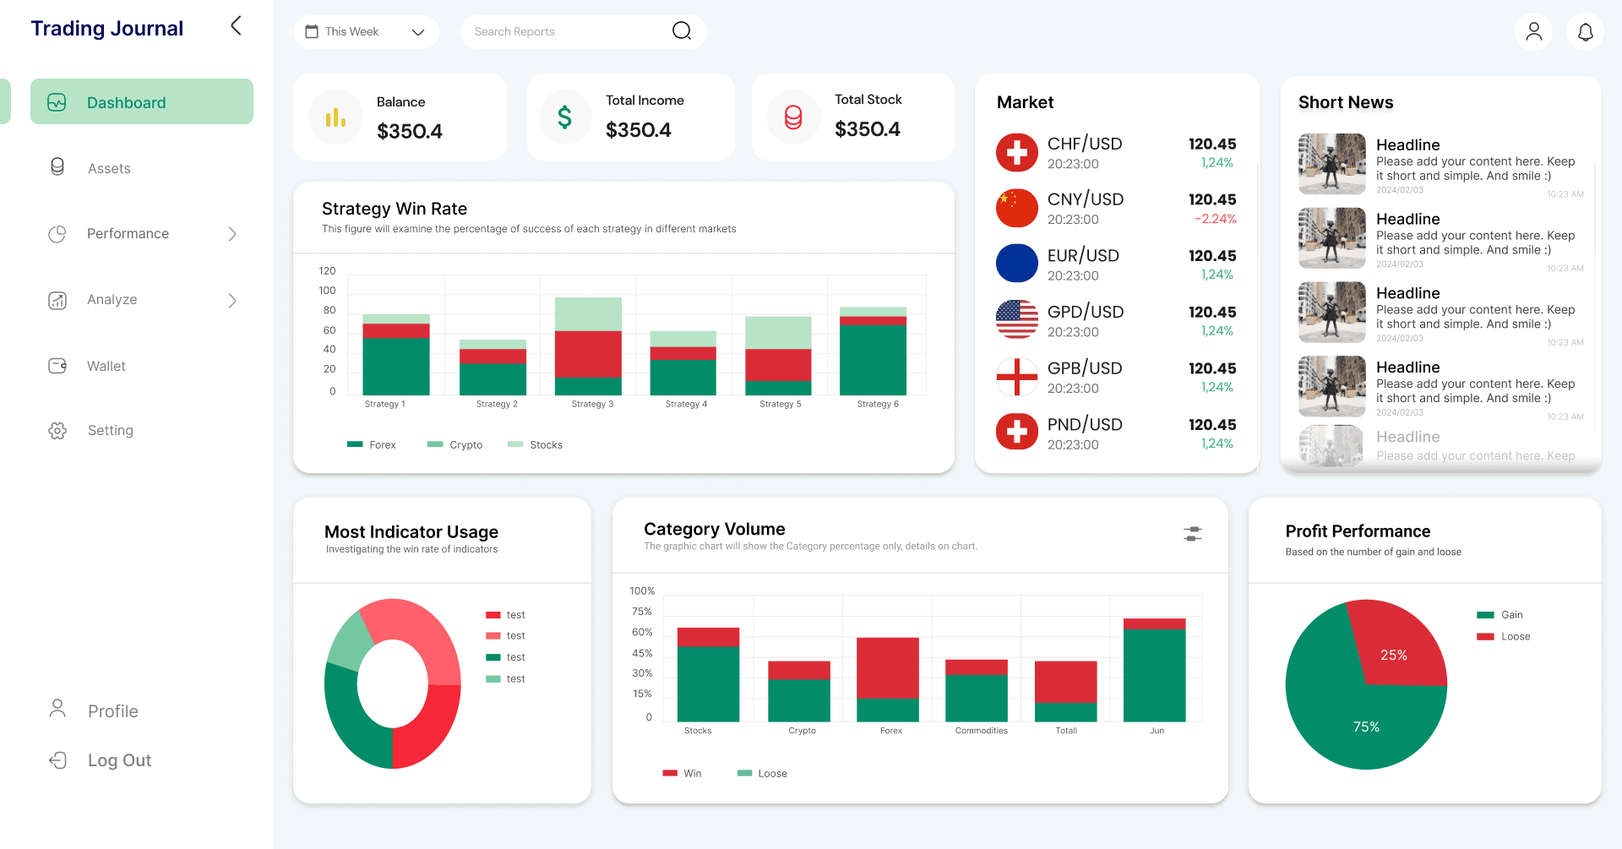The image size is (1622, 849).
Task: Select the Assets sidebar icon
Action: 57,167
